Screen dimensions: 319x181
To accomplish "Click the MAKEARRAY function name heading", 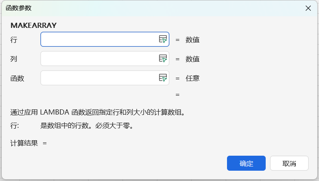I will pyautogui.click(x=34, y=25).
